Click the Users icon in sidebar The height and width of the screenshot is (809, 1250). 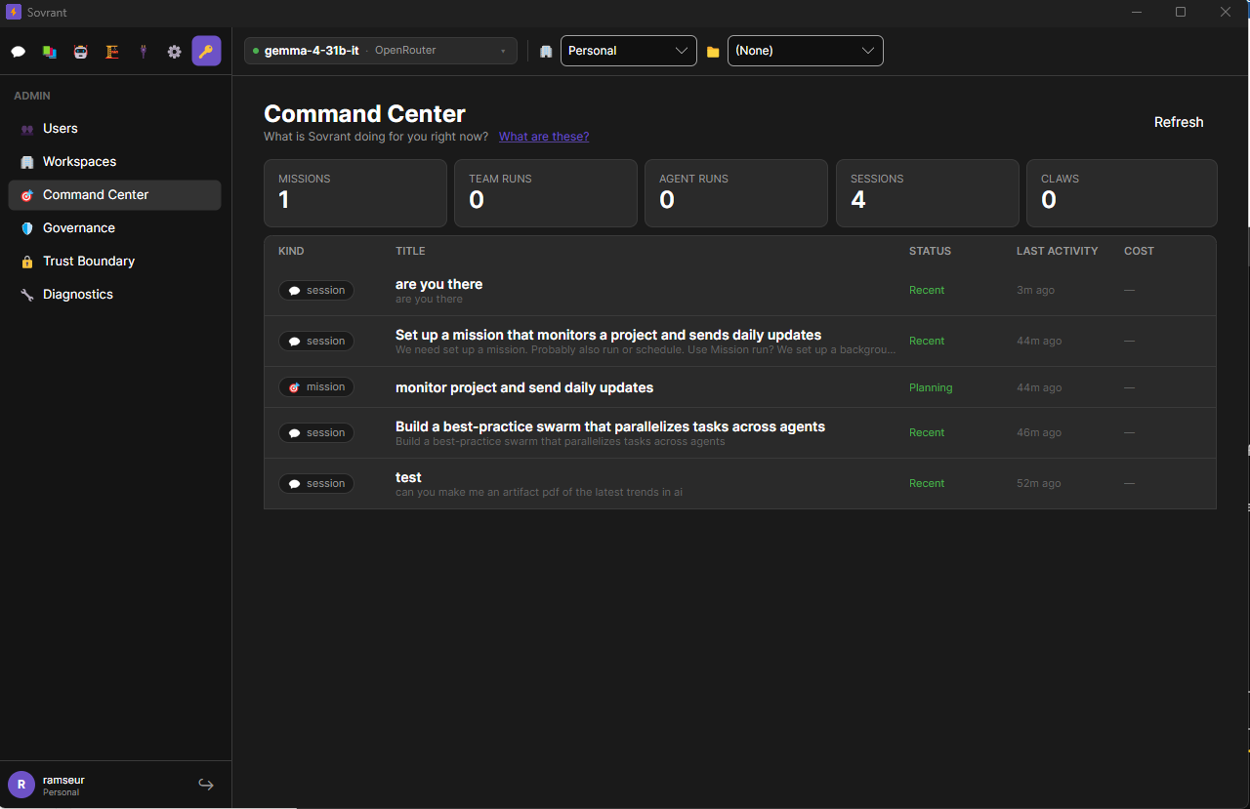coord(26,129)
